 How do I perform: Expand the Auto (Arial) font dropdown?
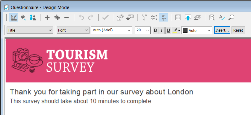click(112, 30)
